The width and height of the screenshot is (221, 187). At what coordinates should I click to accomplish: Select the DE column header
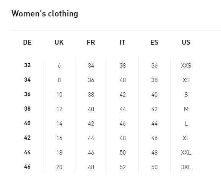(x=27, y=42)
